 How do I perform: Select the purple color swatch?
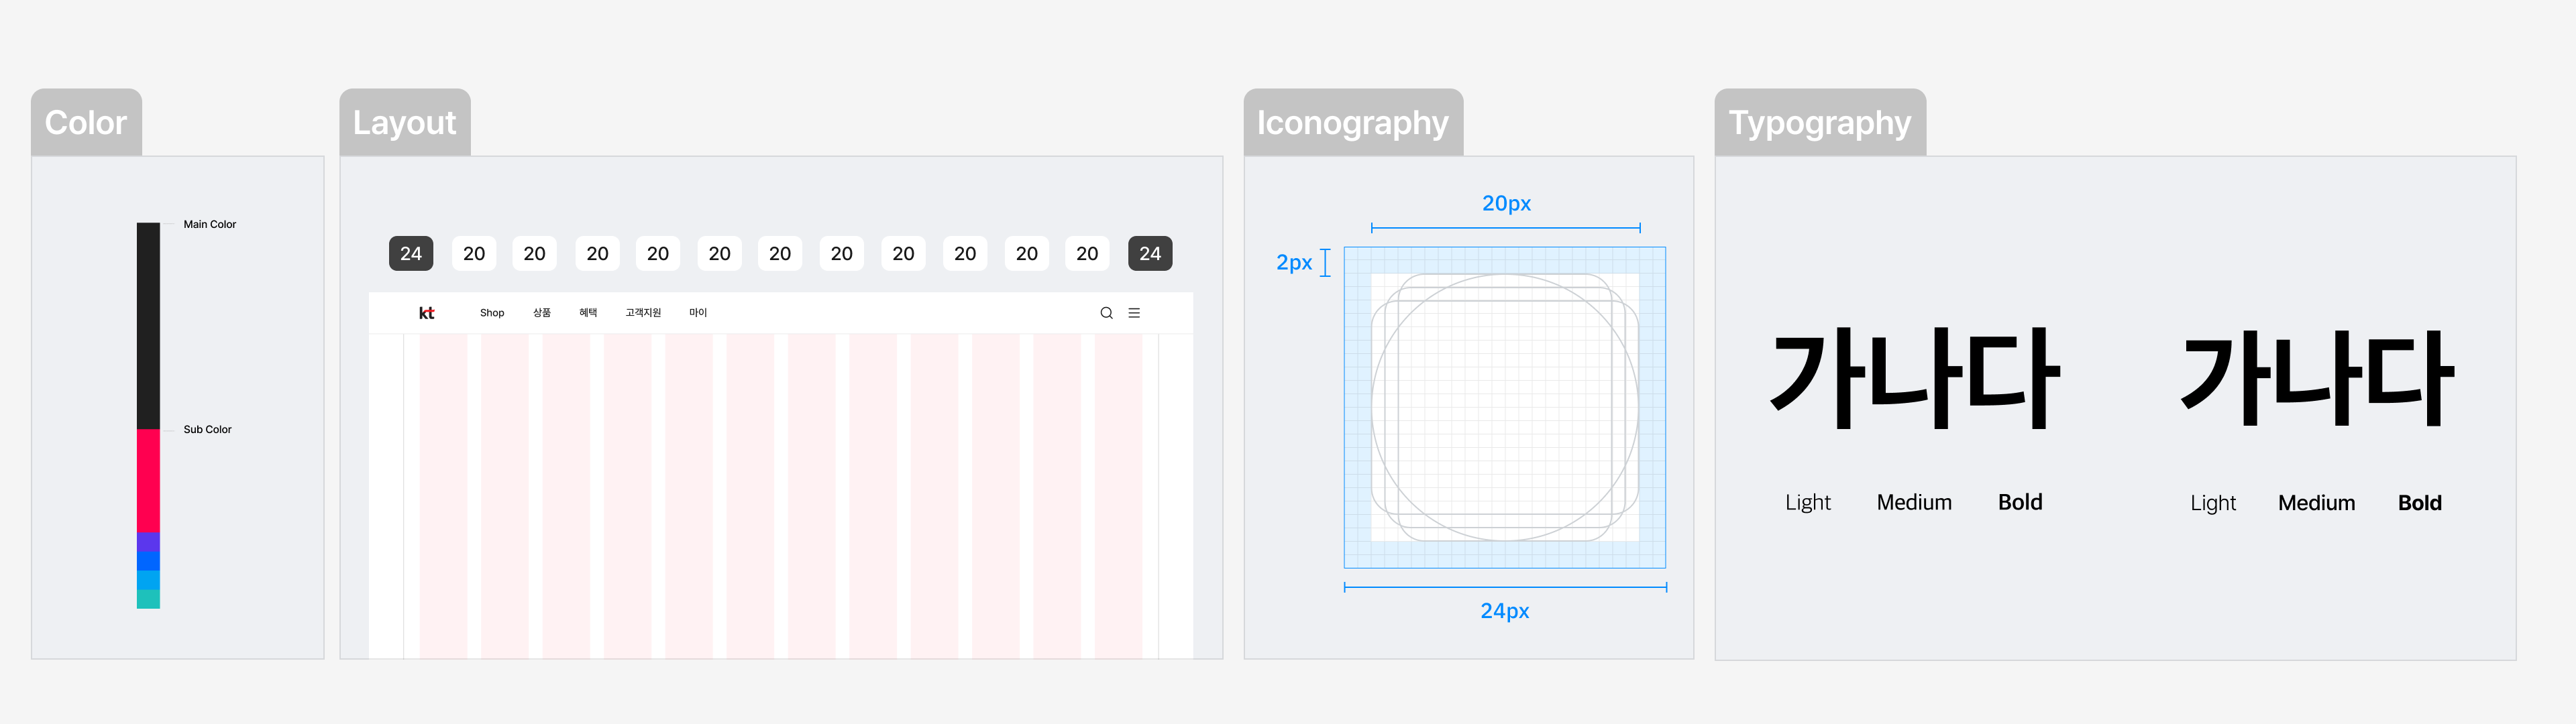point(148,542)
